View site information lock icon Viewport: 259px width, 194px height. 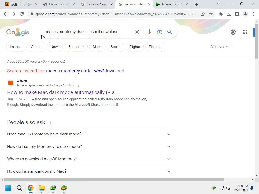pyautogui.click(x=32, y=14)
